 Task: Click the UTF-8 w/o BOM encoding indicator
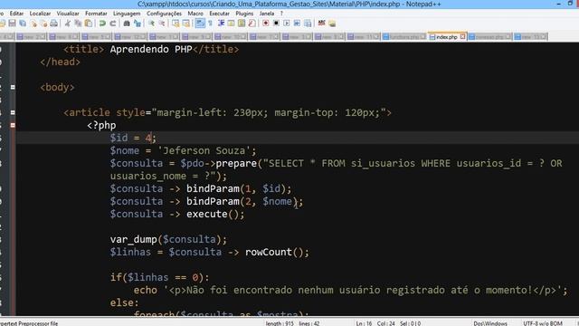[543, 323]
